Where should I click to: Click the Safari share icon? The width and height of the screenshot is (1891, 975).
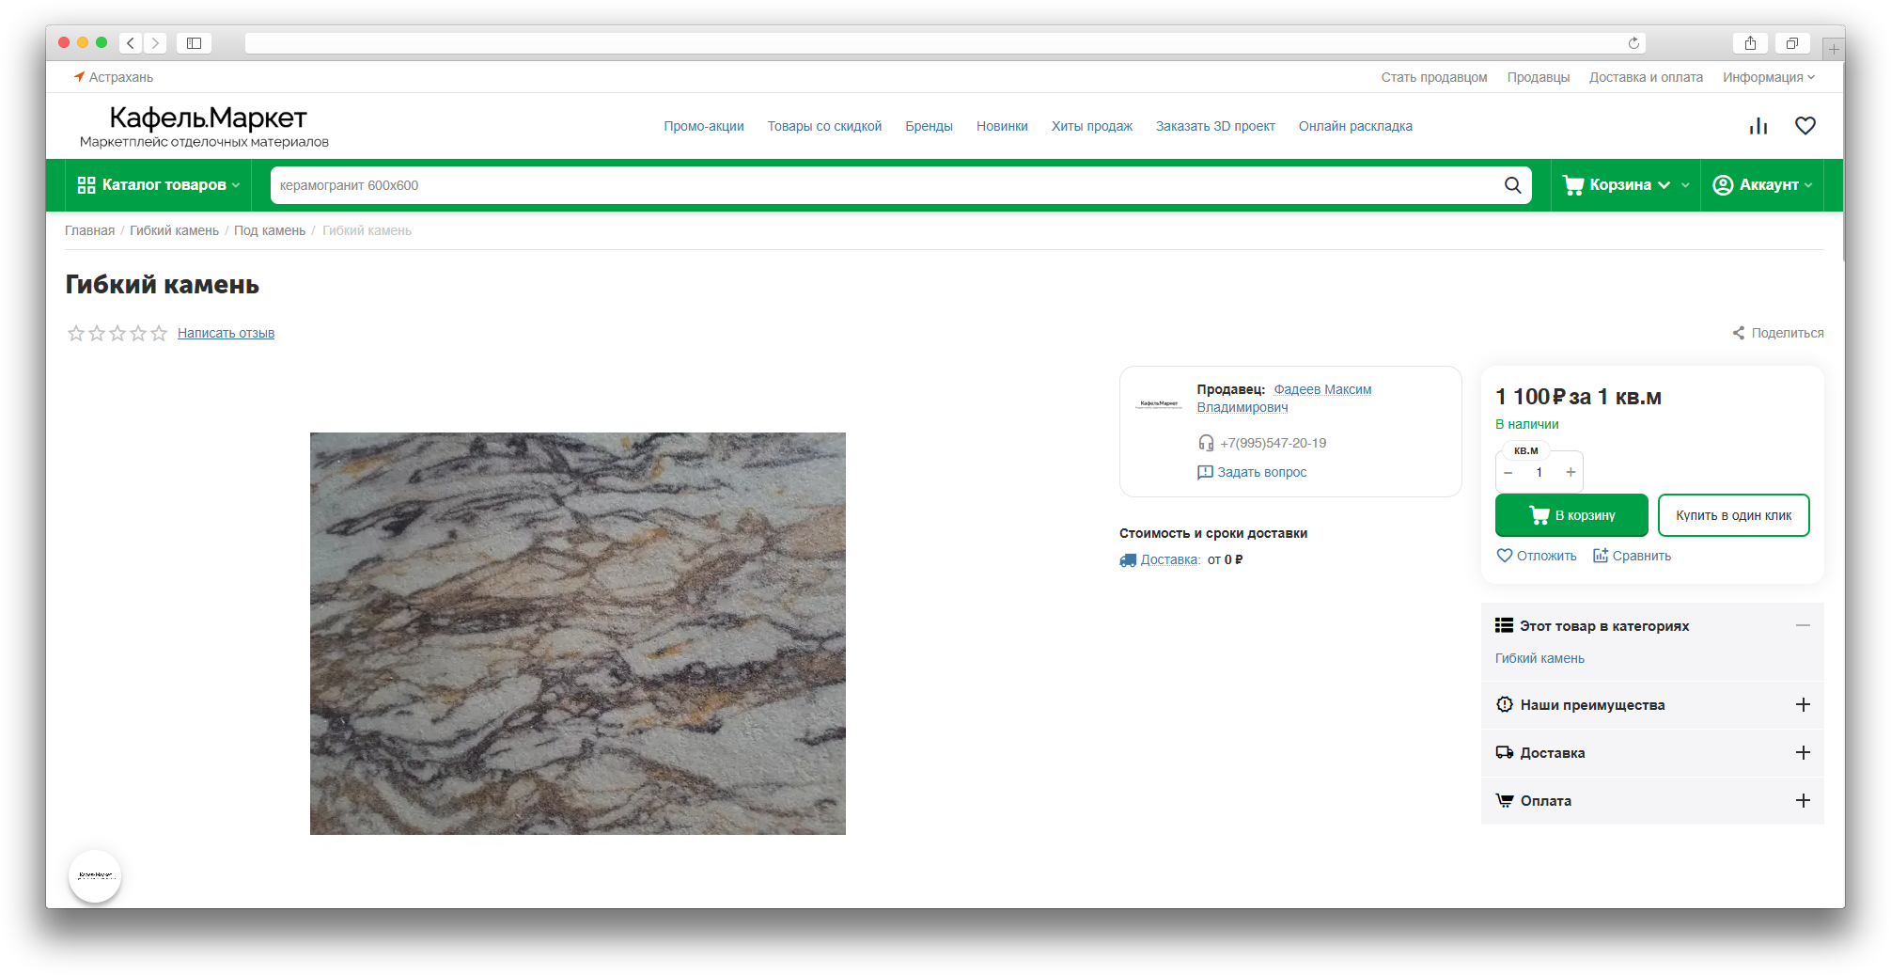1750,43
